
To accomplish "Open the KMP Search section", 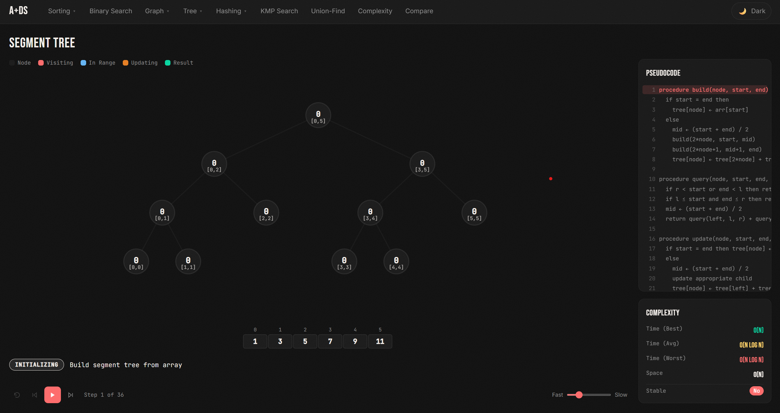I will (279, 11).
